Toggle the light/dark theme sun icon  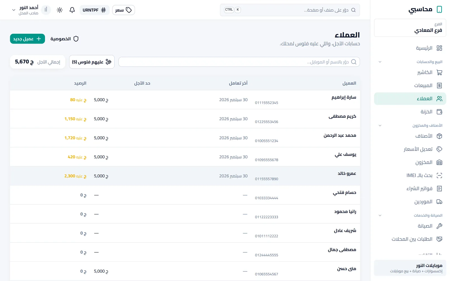(x=60, y=10)
